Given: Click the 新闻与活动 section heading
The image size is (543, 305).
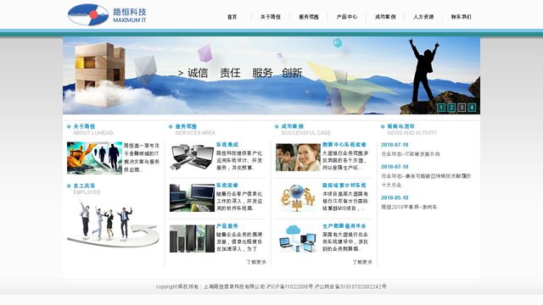Looking at the screenshot, I should pos(401,126).
